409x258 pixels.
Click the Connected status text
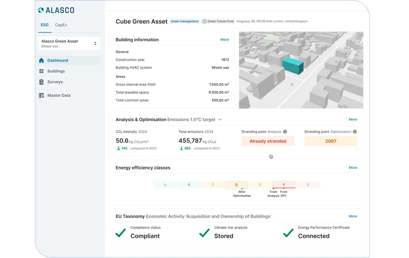[x=314, y=236]
